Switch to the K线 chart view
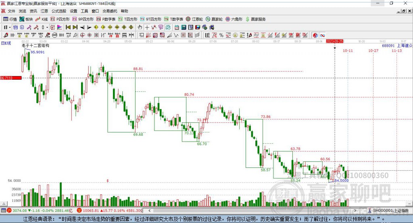413x223 pixels. (x=42, y=19)
